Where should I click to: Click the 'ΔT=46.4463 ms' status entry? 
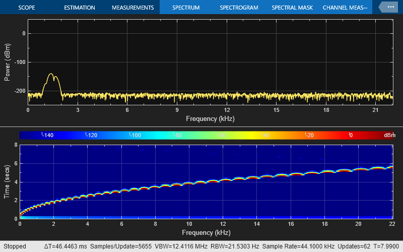tap(65, 246)
